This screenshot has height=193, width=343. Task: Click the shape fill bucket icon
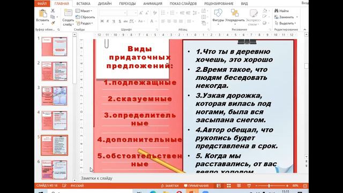coord(265,11)
